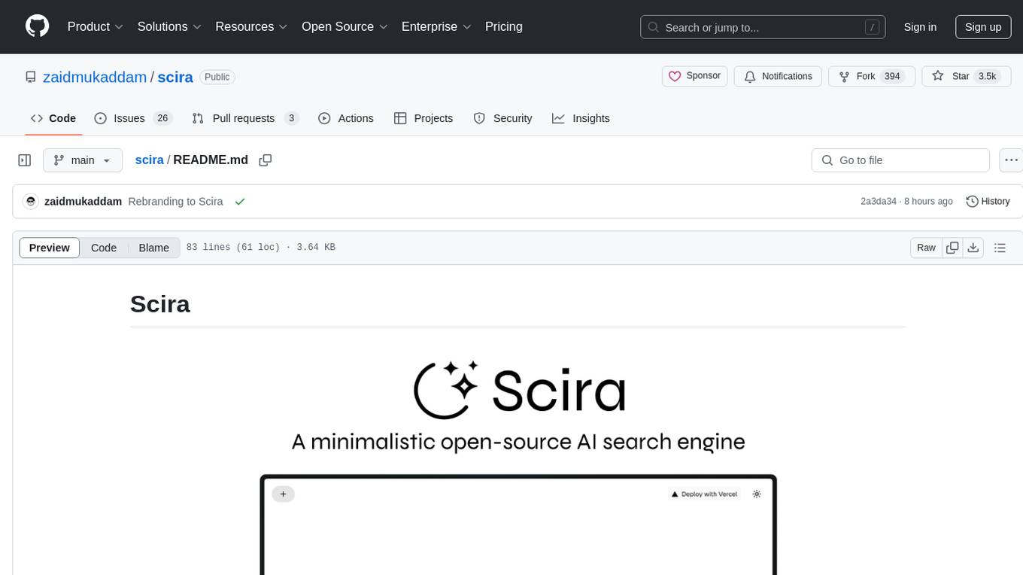Copy raw file contents

[x=952, y=248]
